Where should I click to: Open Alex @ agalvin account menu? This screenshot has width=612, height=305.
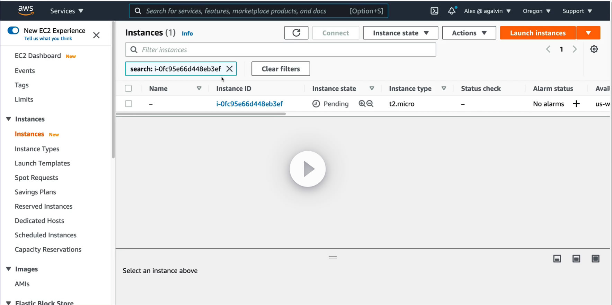[487, 11]
